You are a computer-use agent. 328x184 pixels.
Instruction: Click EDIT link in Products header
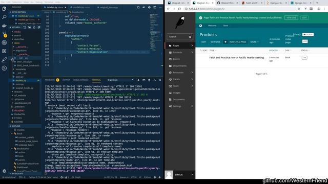[x=203, y=42]
